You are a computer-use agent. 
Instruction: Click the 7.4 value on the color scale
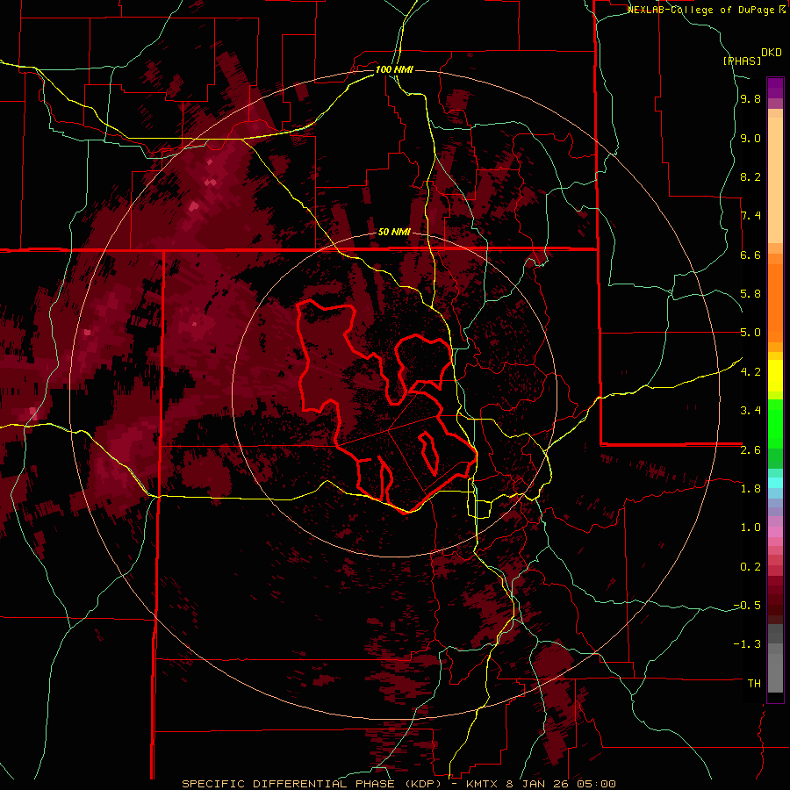click(750, 216)
